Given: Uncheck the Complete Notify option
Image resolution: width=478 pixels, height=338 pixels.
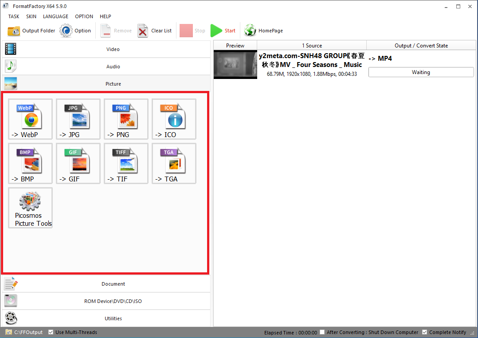Looking at the screenshot, I should click(x=425, y=332).
